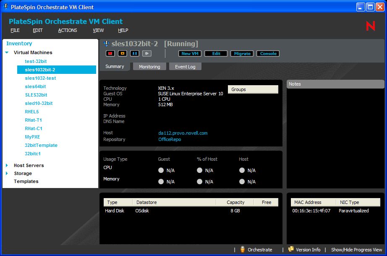This screenshot has height=256, width=387.
Task: Select RHat-T1 virtual machine
Action: pyautogui.click(x=33, y=120)
